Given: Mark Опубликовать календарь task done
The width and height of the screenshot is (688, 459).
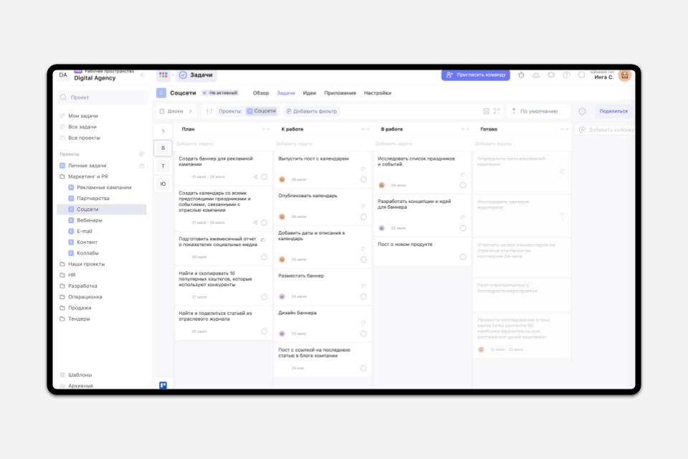Looking at the screenshot, I should tap(364, 217).
